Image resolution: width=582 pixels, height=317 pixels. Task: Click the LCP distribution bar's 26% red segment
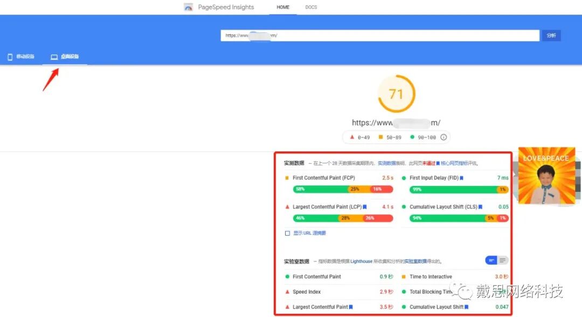(377, 218)
